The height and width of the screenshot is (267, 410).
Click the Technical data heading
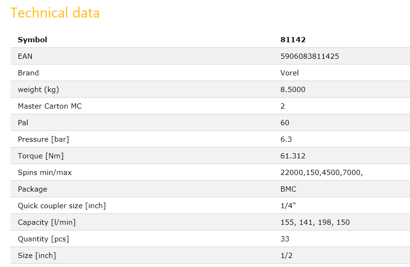tap(55, 13)
